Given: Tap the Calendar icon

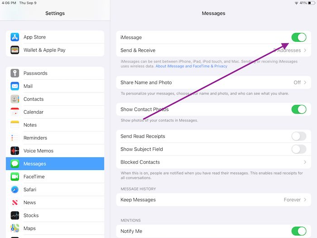Looking at the screenshot, I should [x=15, y=112].
